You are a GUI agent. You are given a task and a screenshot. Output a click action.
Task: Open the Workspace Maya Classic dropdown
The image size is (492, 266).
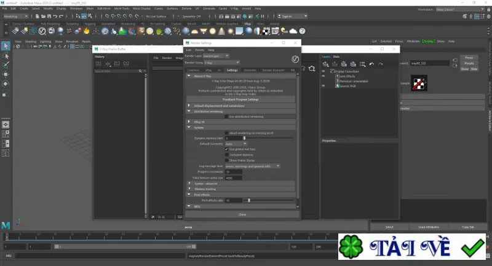460,9
